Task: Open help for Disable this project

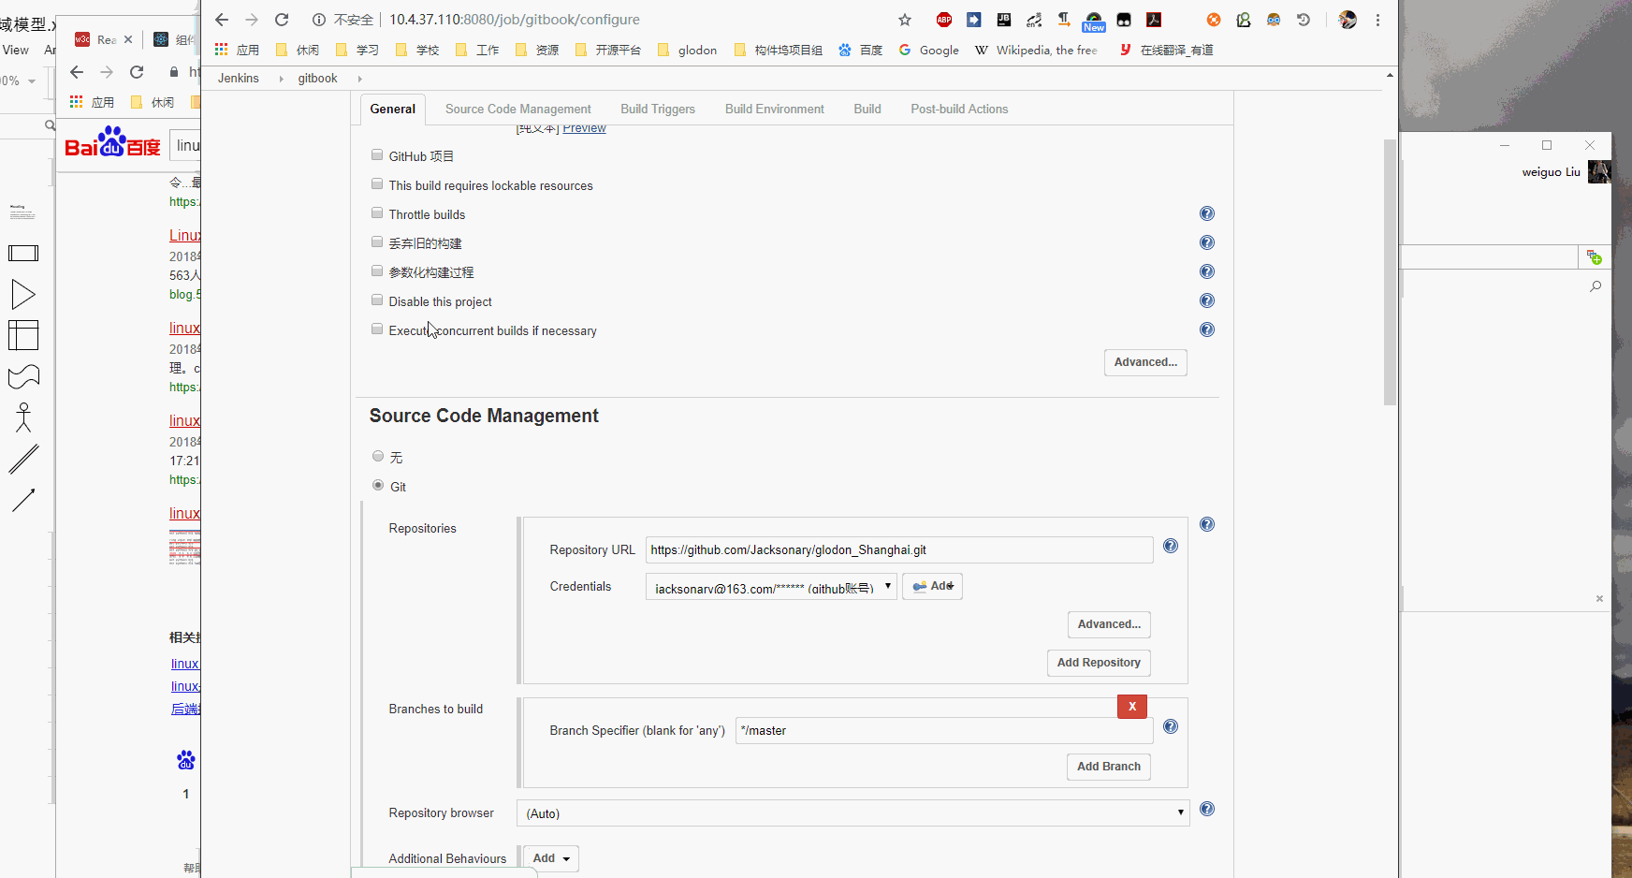Action: coord(1207,300)
